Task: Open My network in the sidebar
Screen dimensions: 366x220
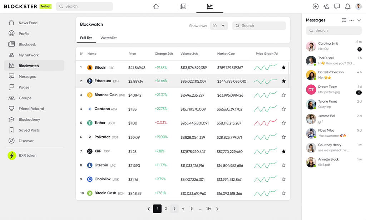Action: 34,55
